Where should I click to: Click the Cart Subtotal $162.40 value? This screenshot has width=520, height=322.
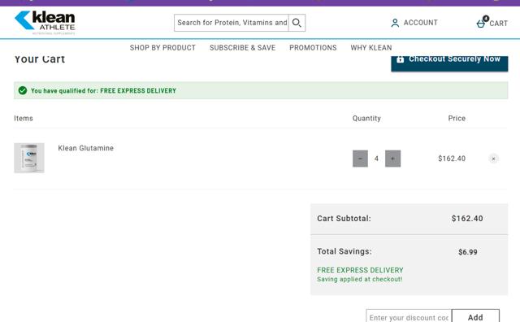click(467, 219)
